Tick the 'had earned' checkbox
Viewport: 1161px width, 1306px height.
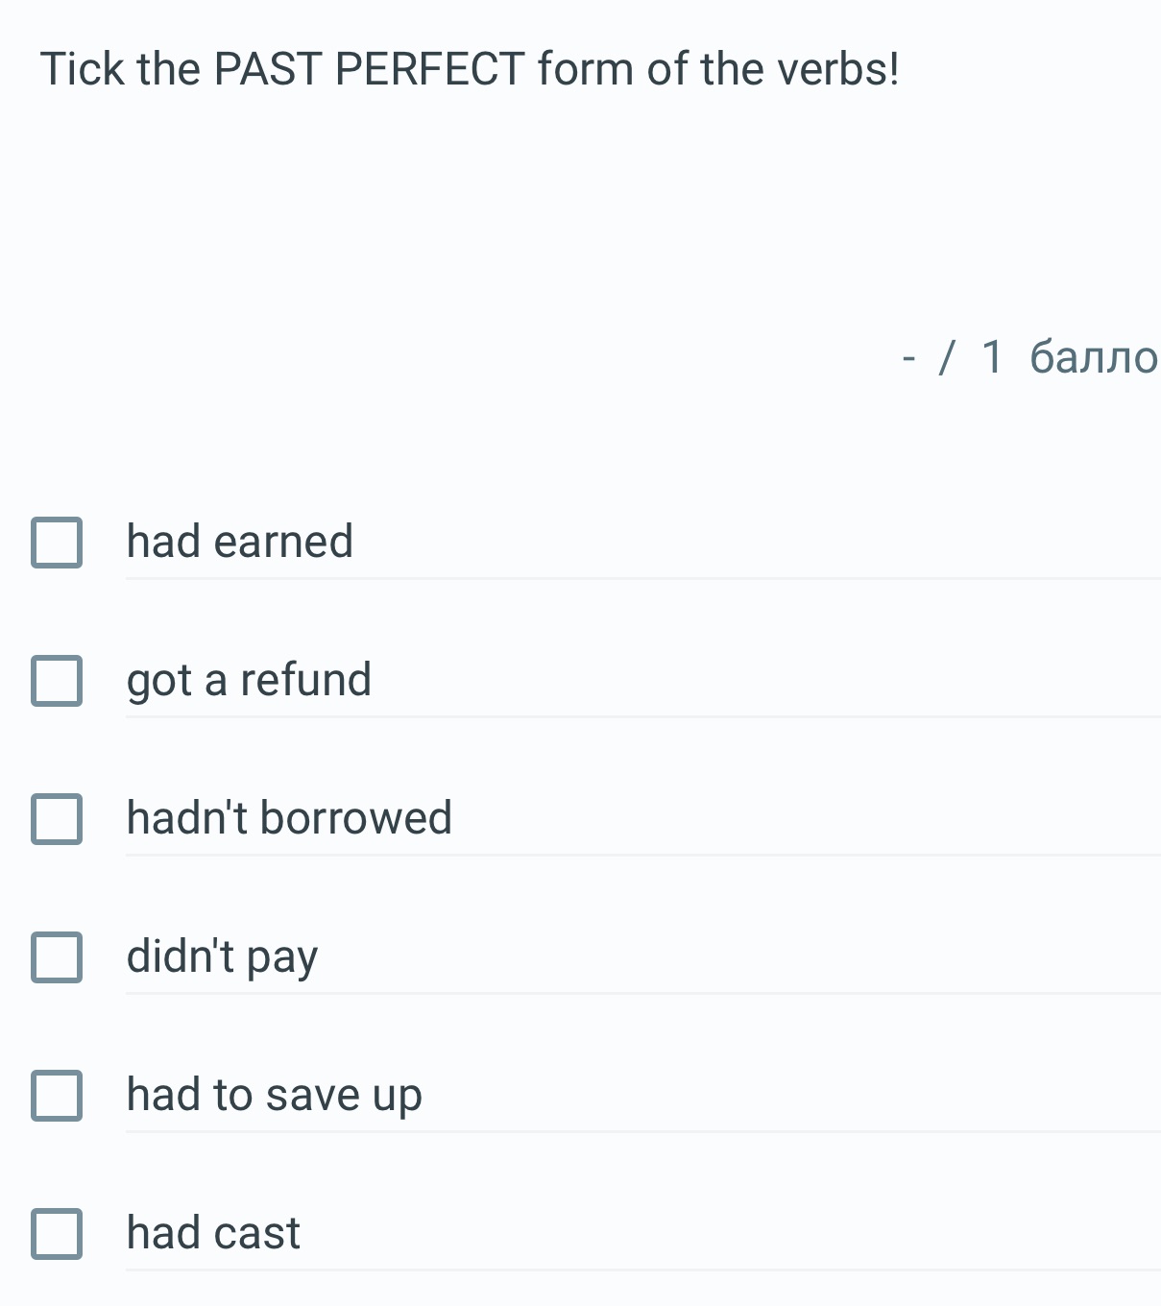pyautogui.click(x=57, y=543)
